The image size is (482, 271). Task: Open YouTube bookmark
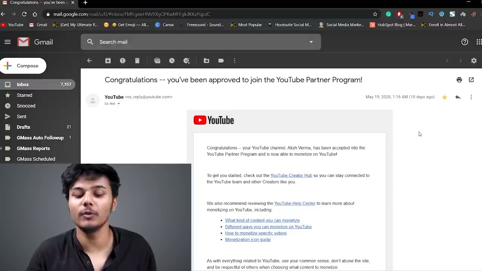pyautogui.click(x=12, y=25)
